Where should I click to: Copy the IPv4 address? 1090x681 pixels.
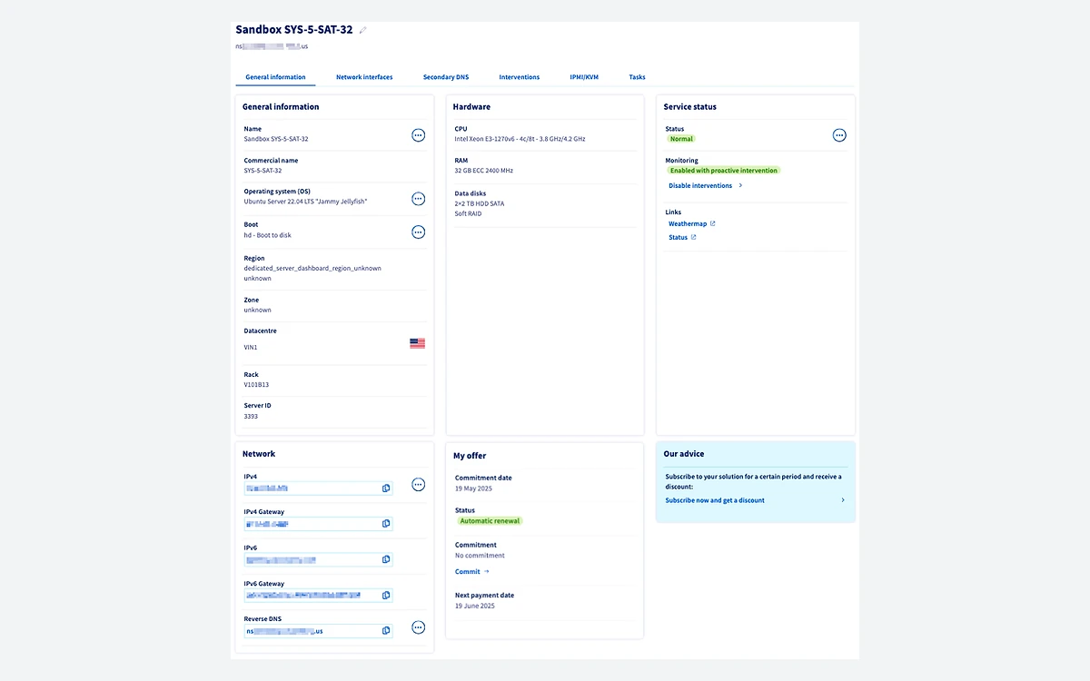pyautogui.click(x=386, y=488)
